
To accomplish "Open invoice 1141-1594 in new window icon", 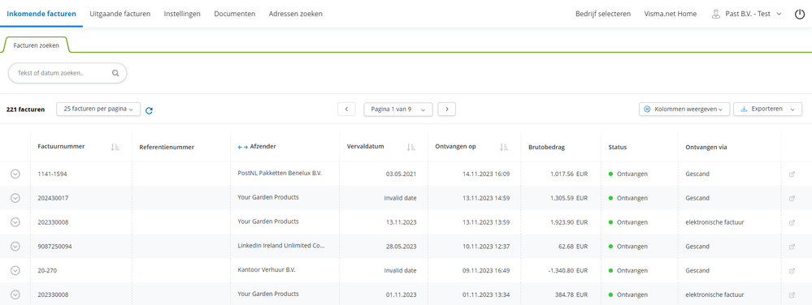I will point(792,174).
